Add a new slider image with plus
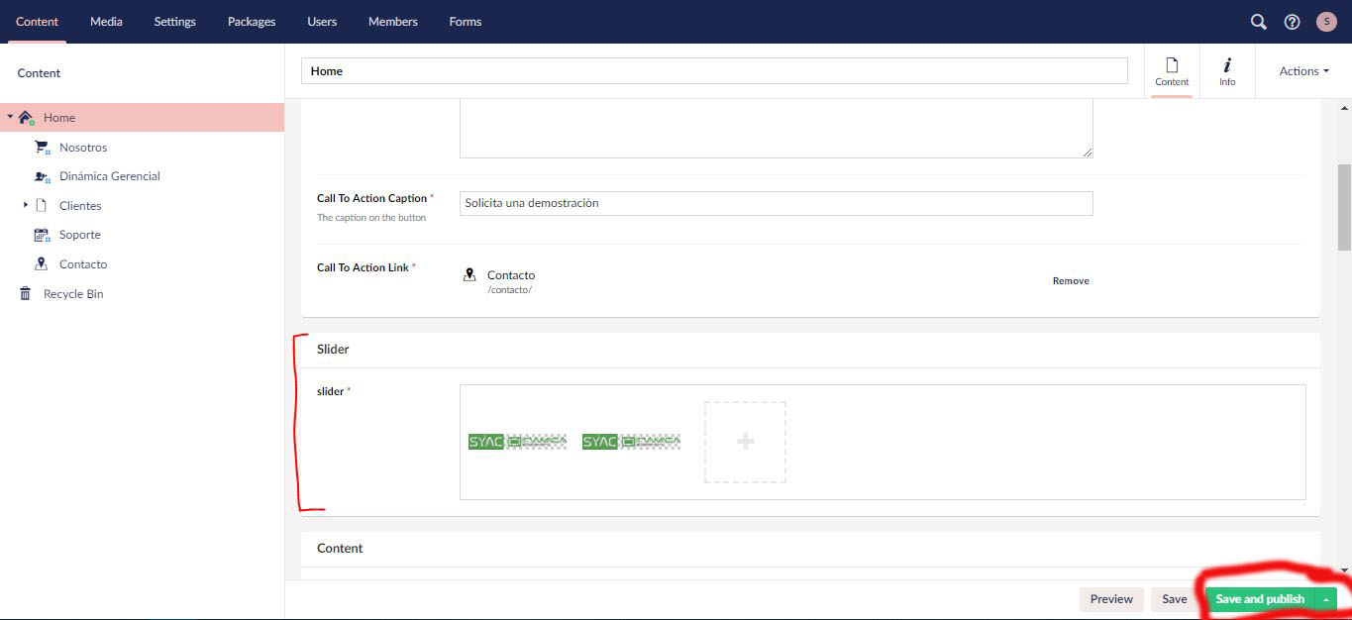The width and height of the screenshot is (1352, 620). point(745,442)
